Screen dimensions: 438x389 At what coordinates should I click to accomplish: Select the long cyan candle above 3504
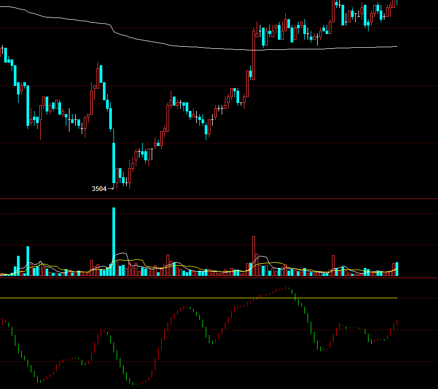pyautogui.click(x=113, y=162)
